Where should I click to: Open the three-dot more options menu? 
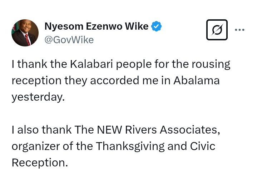[239, 30]
